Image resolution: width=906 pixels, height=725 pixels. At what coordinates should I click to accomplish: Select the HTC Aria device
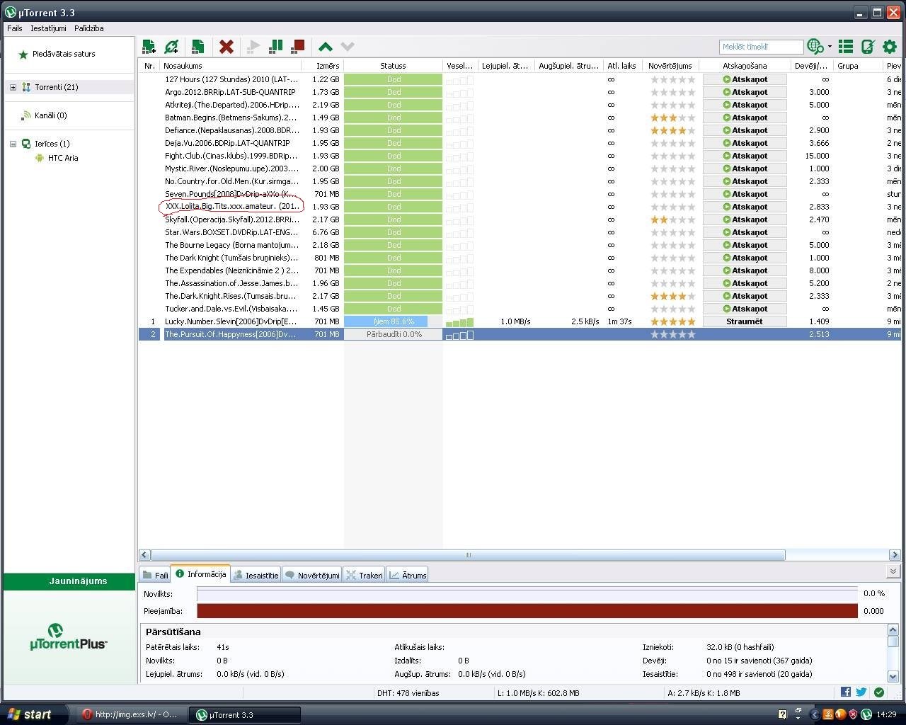(x=63, y=158)
